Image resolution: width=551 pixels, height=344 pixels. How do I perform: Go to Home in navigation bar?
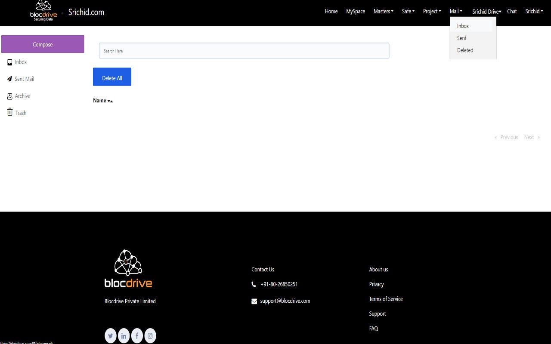(x=331, y=12)
